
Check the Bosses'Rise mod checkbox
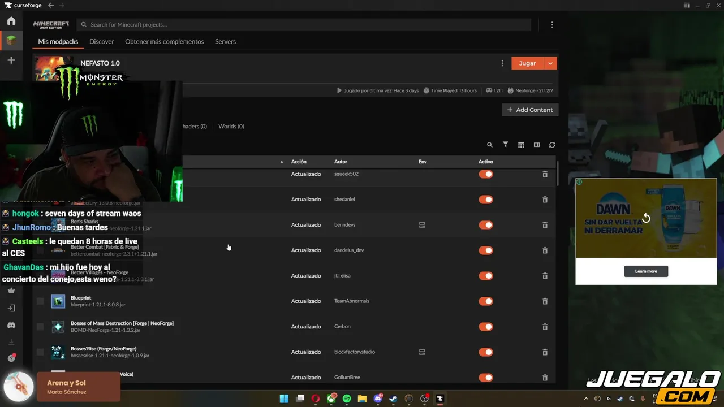(x=40, y=352)
